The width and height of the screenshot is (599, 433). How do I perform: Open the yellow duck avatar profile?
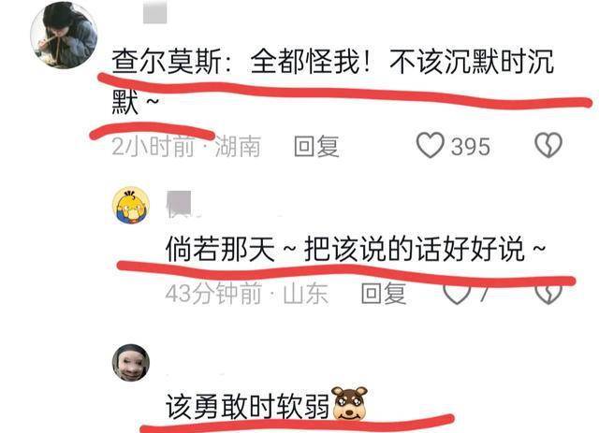131,206
